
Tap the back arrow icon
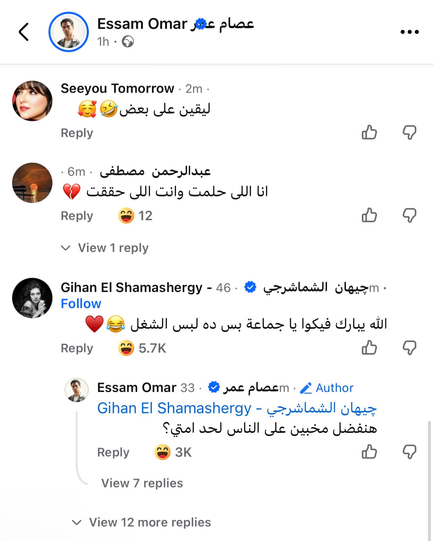point(24,32)
